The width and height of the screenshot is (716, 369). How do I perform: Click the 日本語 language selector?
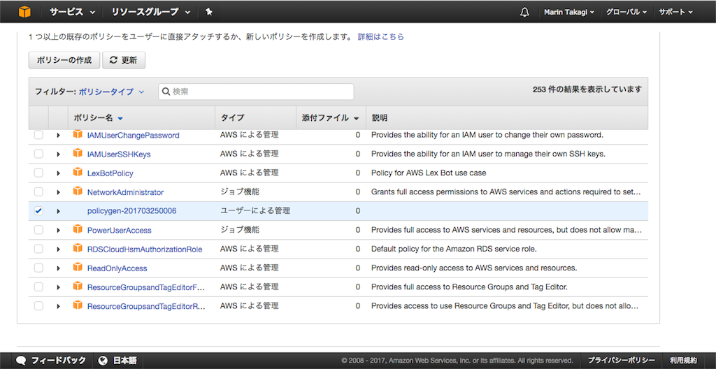pyautogui.click(x=117, y=360)
